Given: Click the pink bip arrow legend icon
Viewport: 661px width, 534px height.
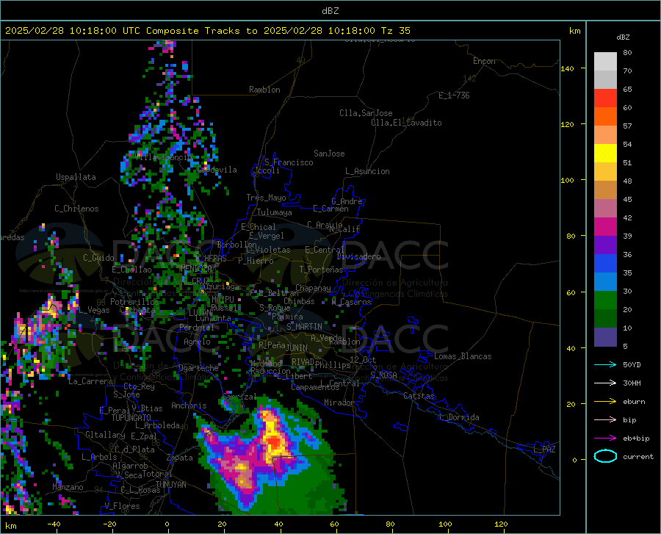Looking at the screenshot, I should 605,419.
